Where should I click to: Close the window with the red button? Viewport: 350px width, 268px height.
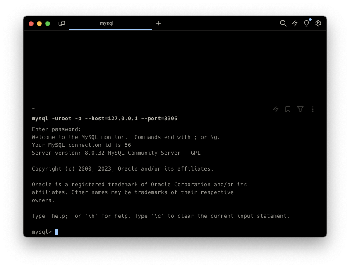point(31,24)
